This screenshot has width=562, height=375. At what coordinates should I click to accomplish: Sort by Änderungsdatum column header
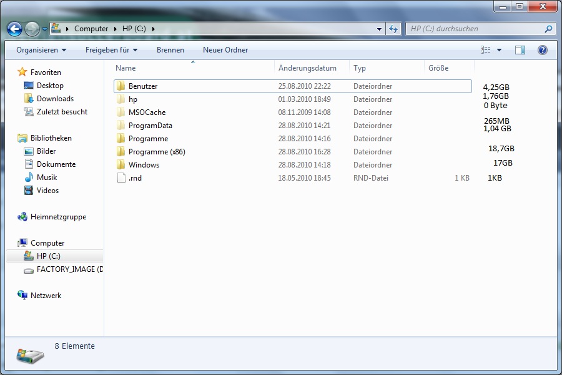point(312,68)
